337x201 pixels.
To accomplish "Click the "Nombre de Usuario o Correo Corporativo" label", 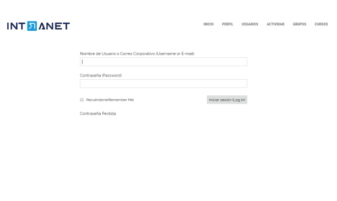I will (x=117, y=54).
